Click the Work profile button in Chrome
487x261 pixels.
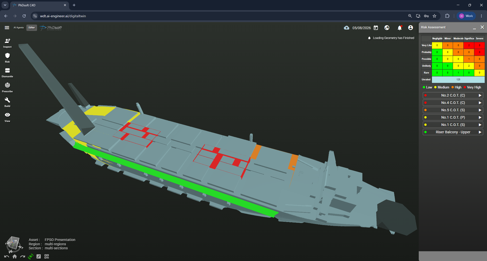tap(466, 16)
